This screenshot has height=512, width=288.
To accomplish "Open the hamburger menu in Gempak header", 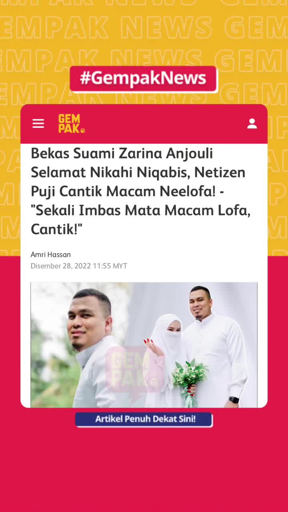I will coord(38,124).
